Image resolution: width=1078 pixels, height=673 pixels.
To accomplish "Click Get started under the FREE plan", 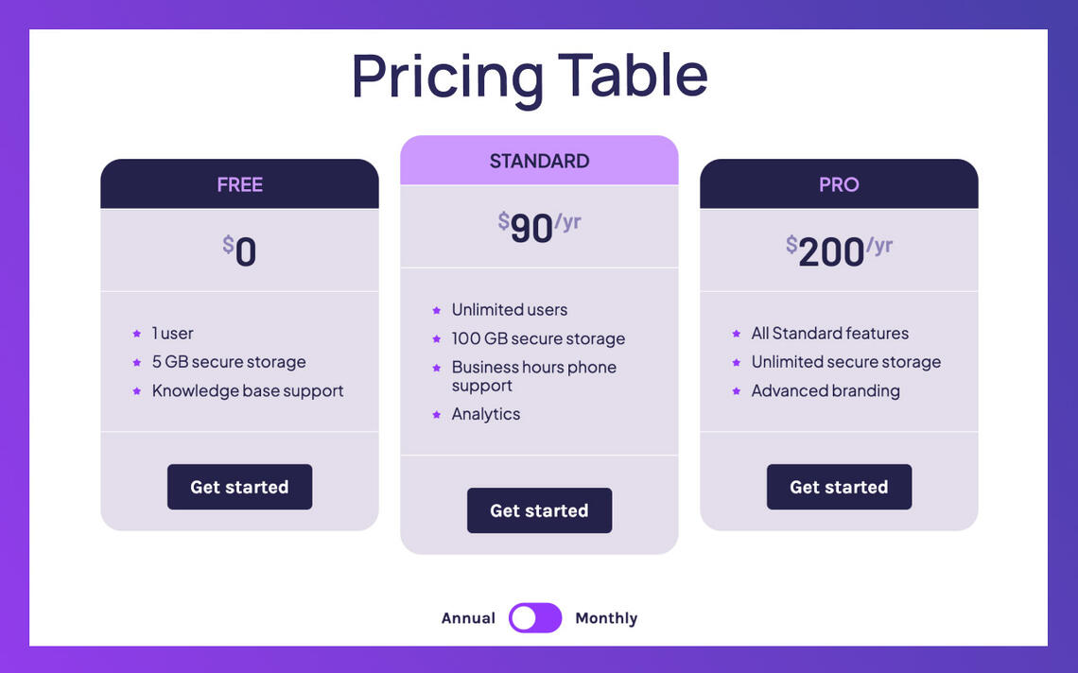I will click(239, 487).
